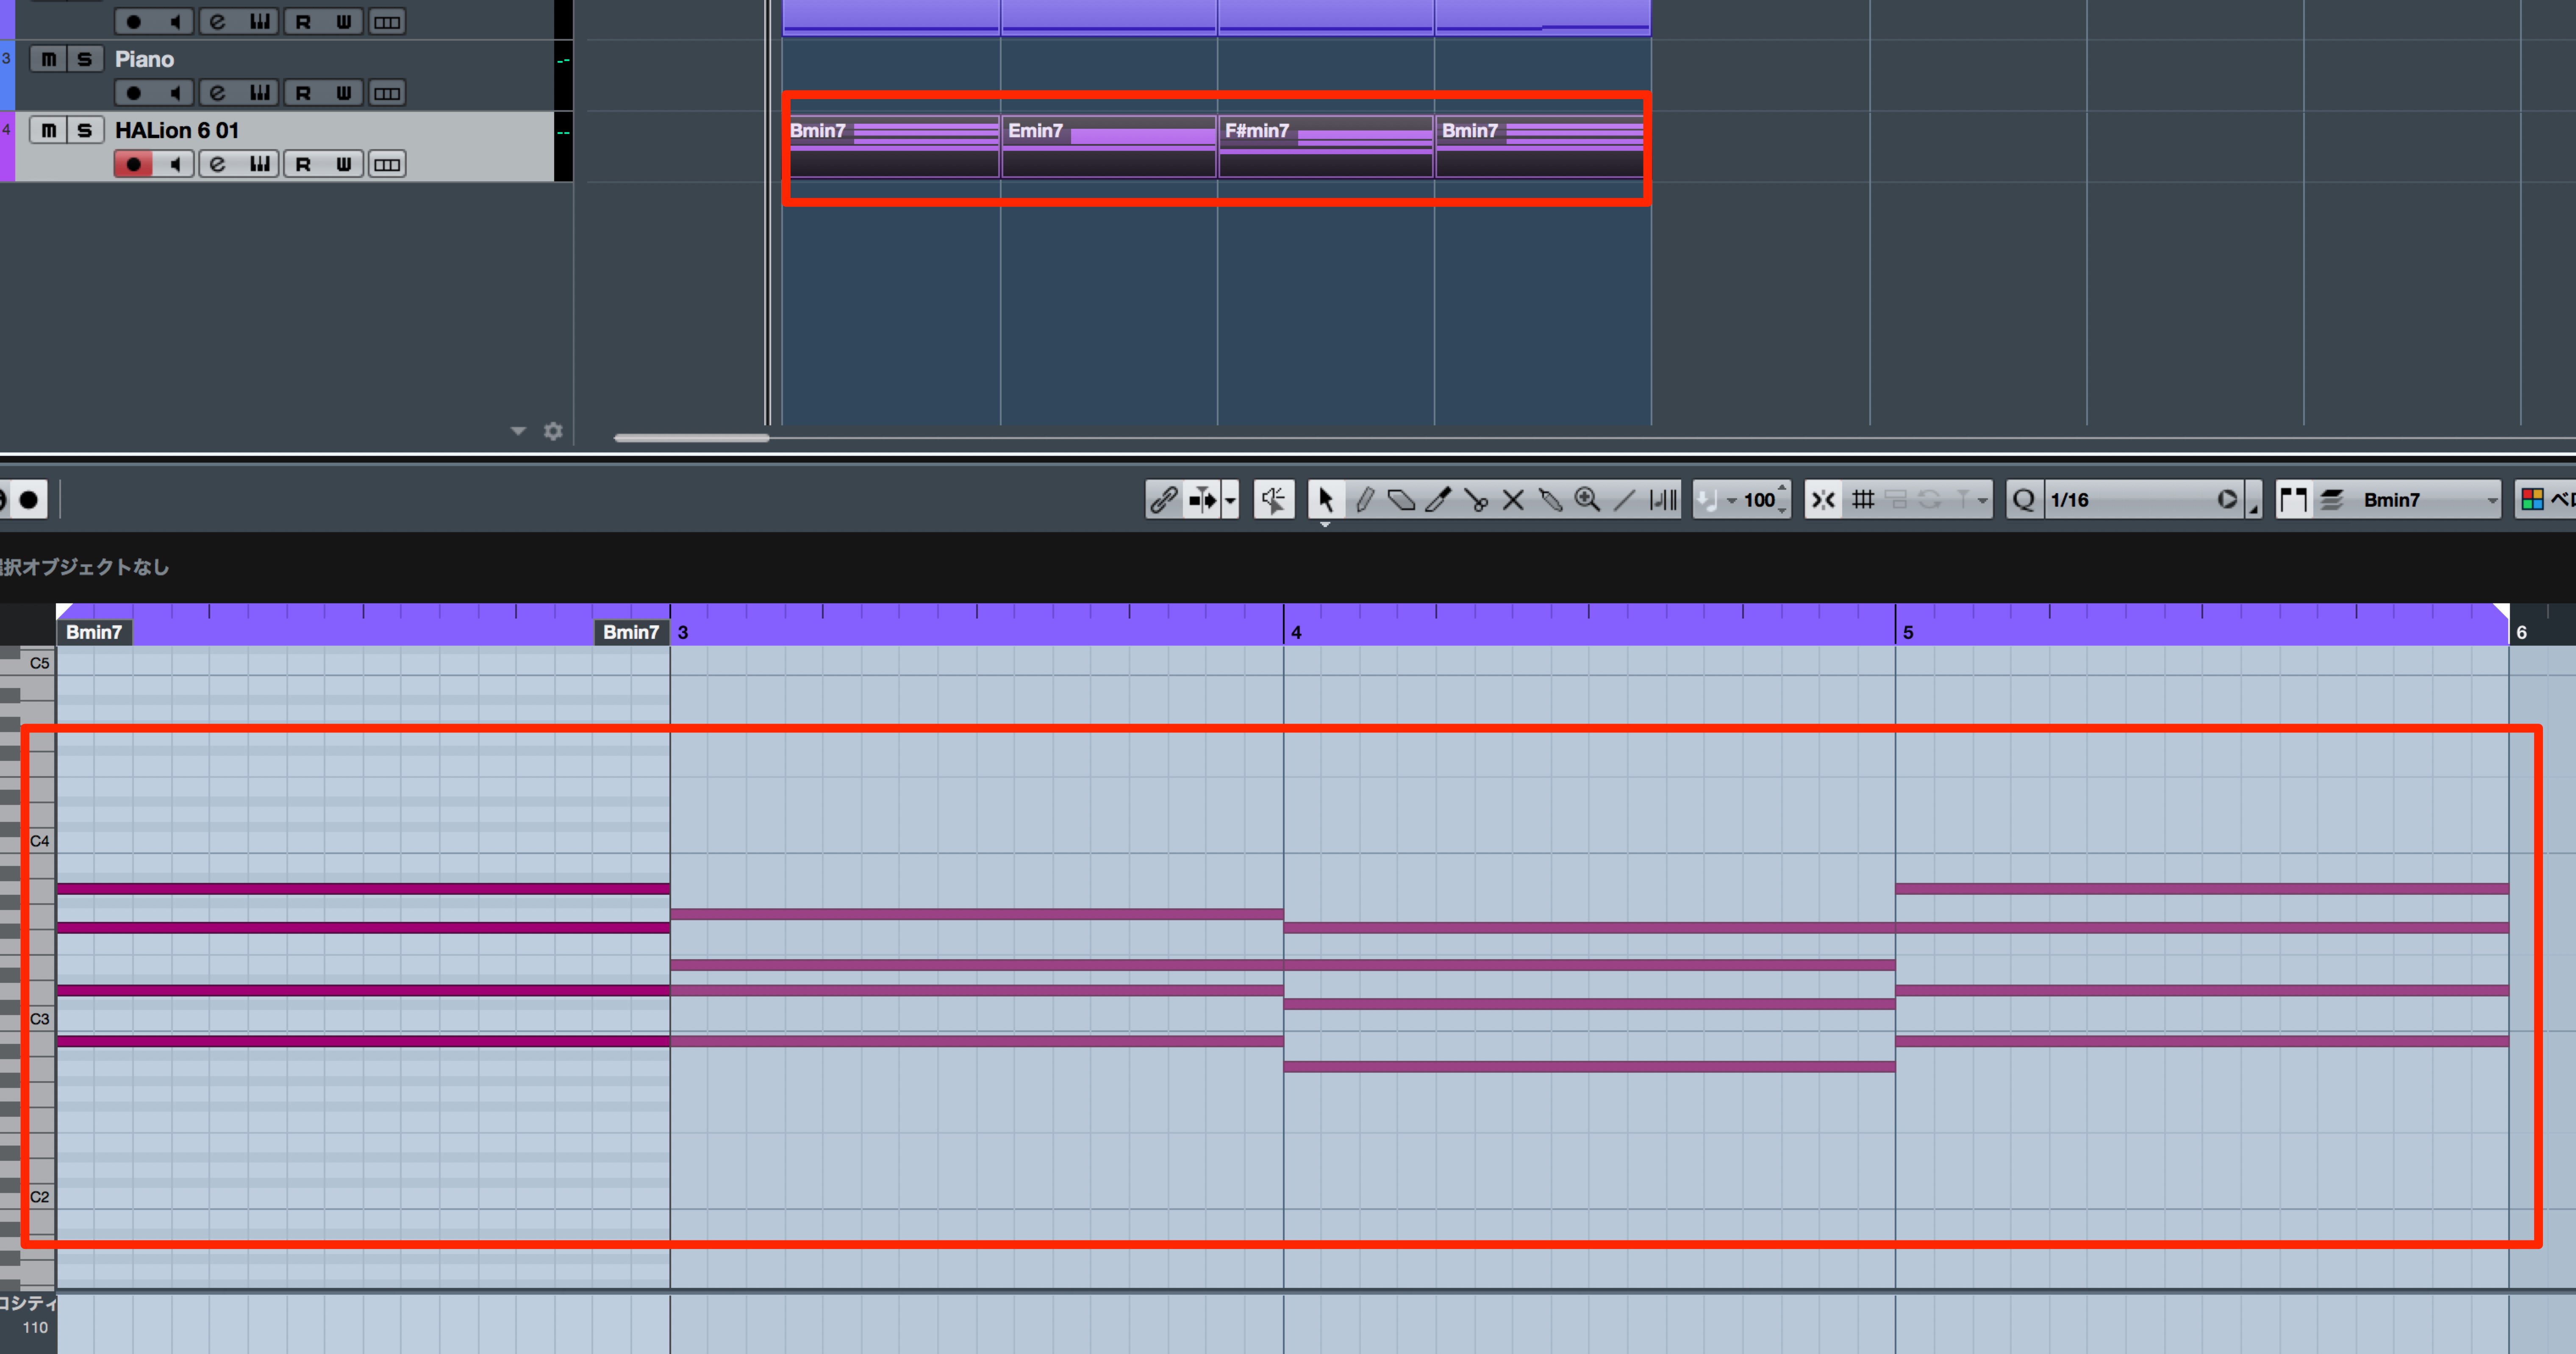This screenshot has height=1354, width=2576.
Task: Click bar 5 in the key editor ruler
Action: tap(1908, 632)
